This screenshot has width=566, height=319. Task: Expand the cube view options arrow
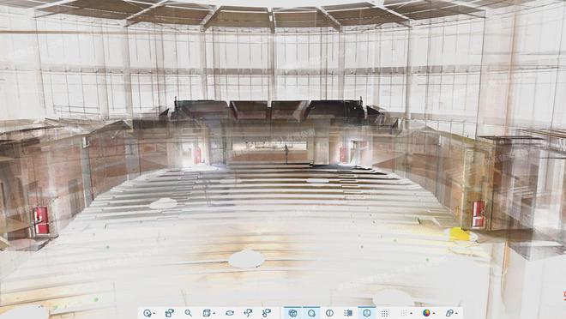click(214, 314)
